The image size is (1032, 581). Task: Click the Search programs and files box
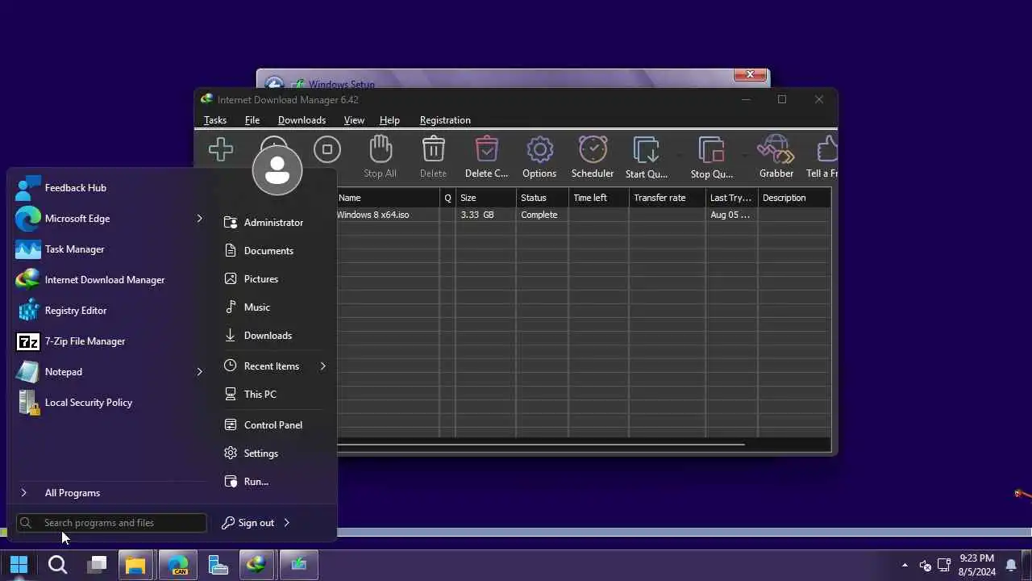point(111,523)
